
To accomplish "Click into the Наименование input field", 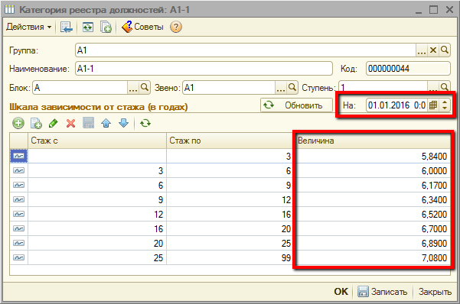I will click(204, 69).
